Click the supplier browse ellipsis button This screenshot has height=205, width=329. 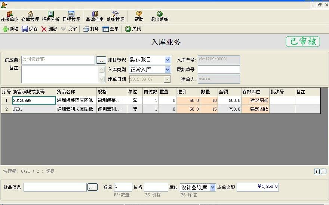(x=101, y=60)
